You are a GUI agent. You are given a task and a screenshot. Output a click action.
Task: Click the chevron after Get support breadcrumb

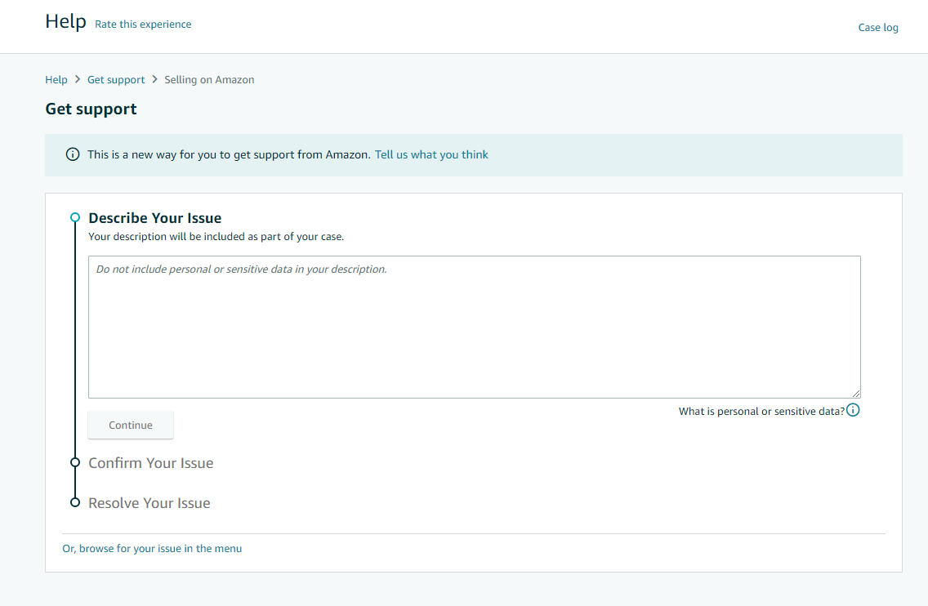(154, 79)
